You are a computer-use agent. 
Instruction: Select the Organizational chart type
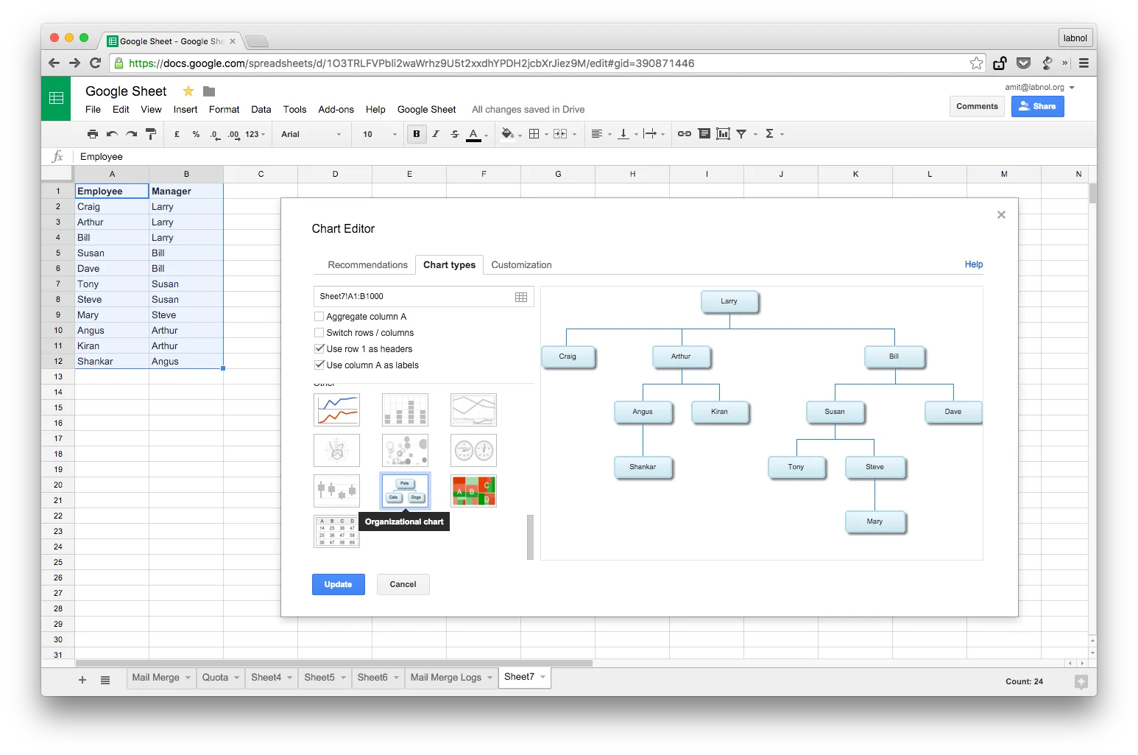pos(405,491)
